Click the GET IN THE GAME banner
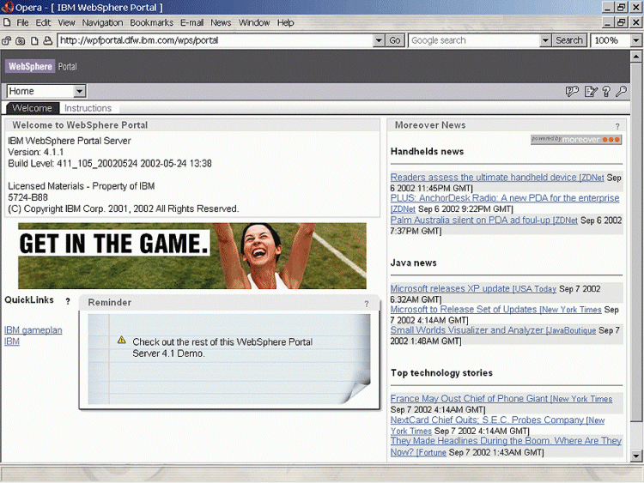This screenshot has height=483, width=644. click(192, 256)
